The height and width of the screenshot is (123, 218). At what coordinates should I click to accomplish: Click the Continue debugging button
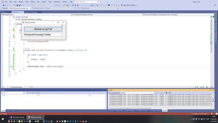[58, 5]
